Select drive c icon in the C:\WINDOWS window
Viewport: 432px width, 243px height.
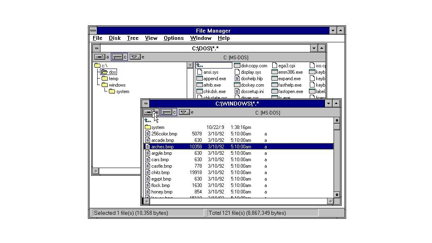[x=167, y=112]
